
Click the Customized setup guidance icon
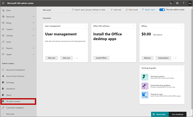145,86
